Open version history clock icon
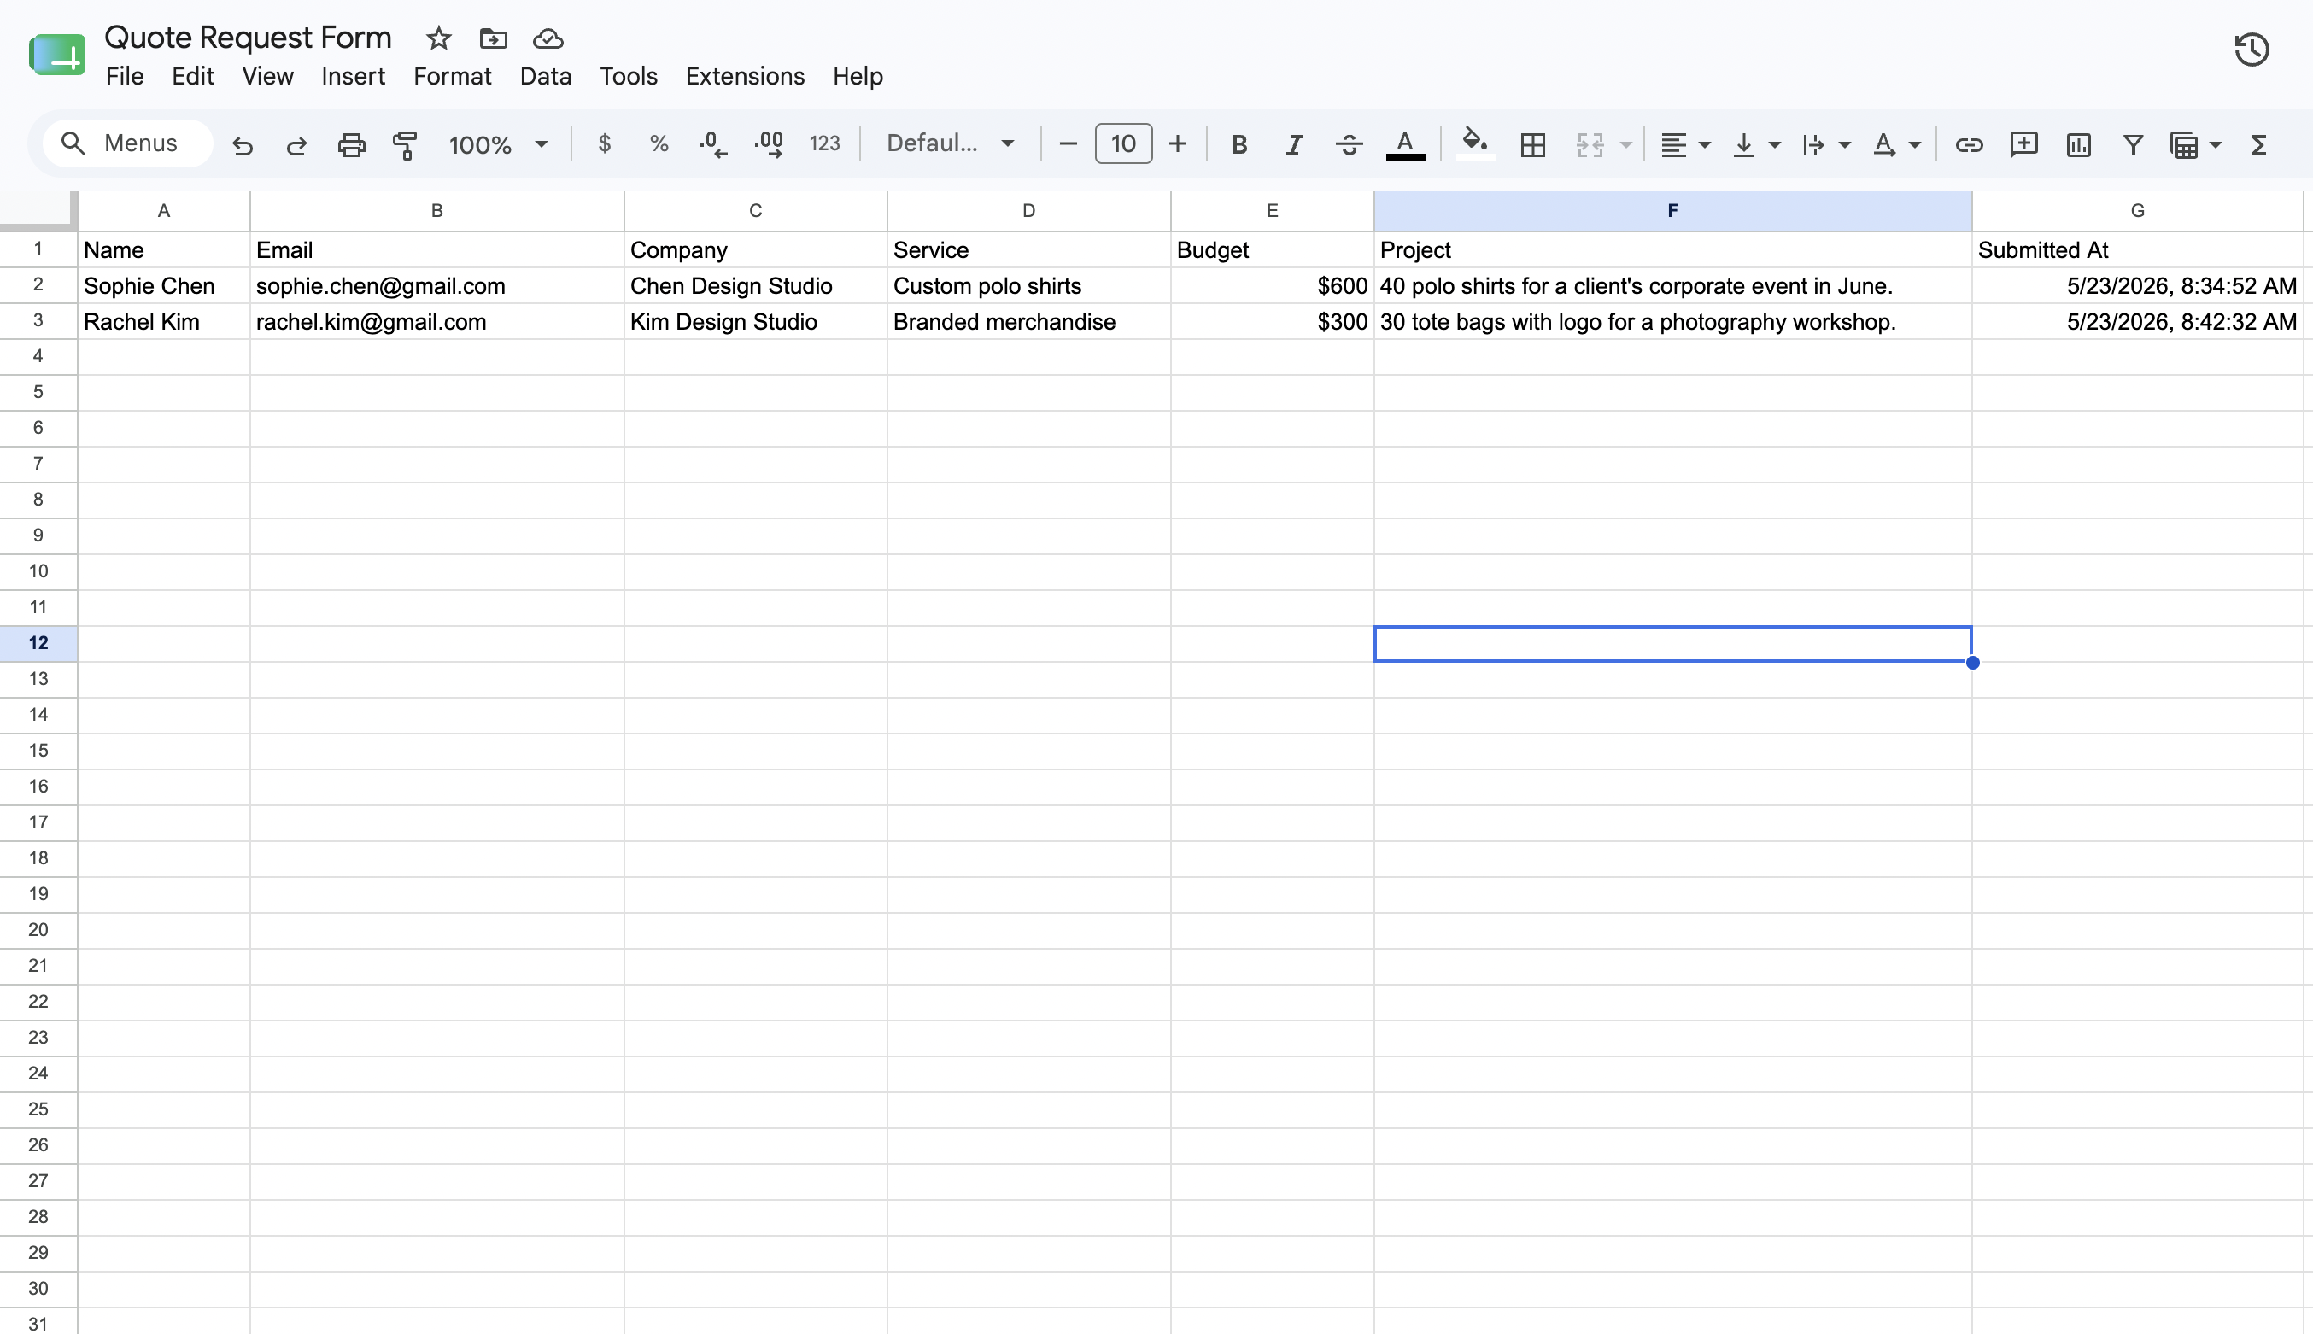This screenshot has height=1334, width=2313. click(x=2252, y=49)
